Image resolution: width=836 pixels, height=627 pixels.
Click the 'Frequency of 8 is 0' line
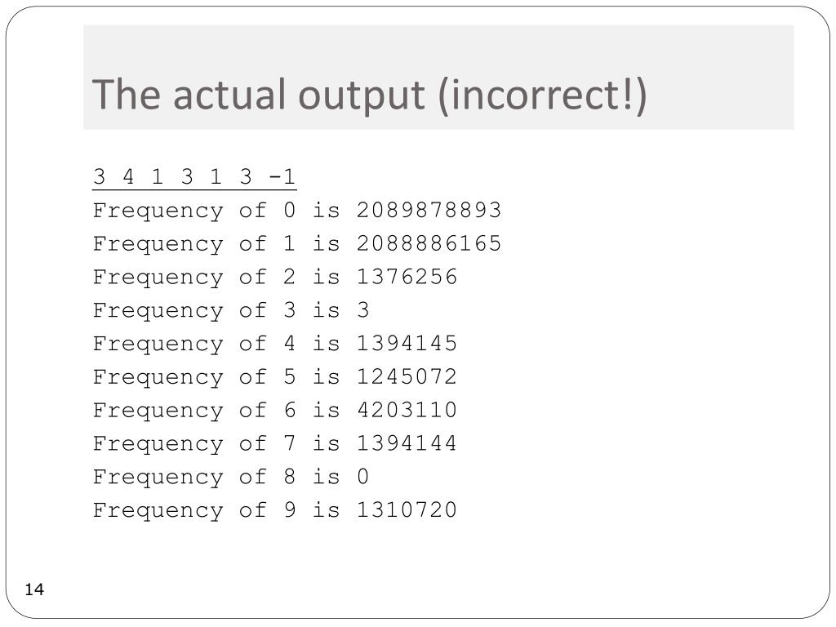coord(231,477)
